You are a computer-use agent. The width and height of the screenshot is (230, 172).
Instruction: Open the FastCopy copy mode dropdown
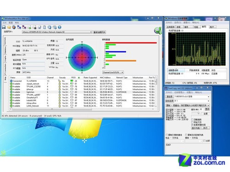point(188,105)
